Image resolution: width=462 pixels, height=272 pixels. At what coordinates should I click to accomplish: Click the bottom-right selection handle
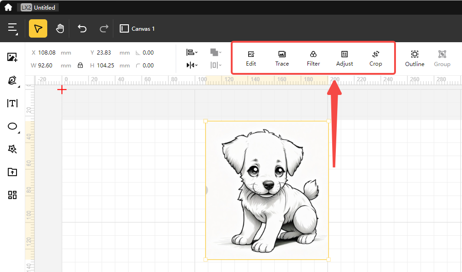point(328,260)
